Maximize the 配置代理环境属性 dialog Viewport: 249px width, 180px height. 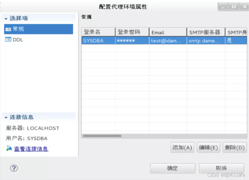[234, 7]
